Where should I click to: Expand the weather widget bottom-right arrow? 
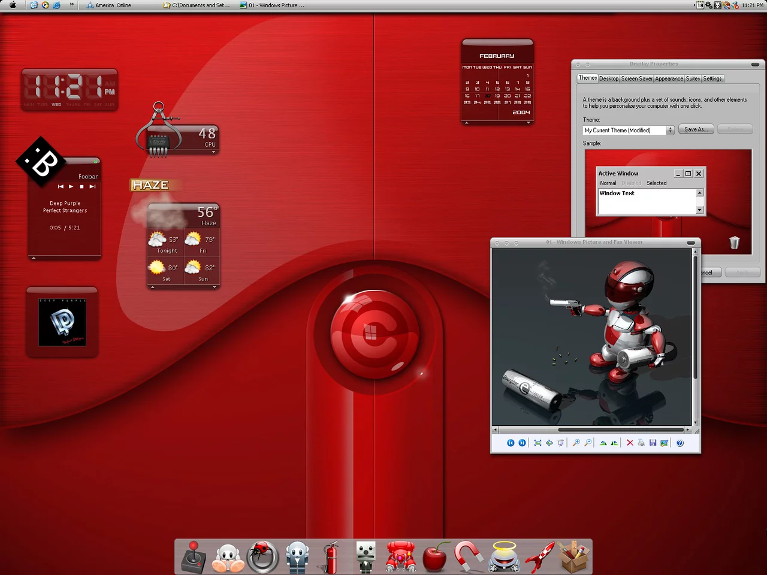point(214,287)
